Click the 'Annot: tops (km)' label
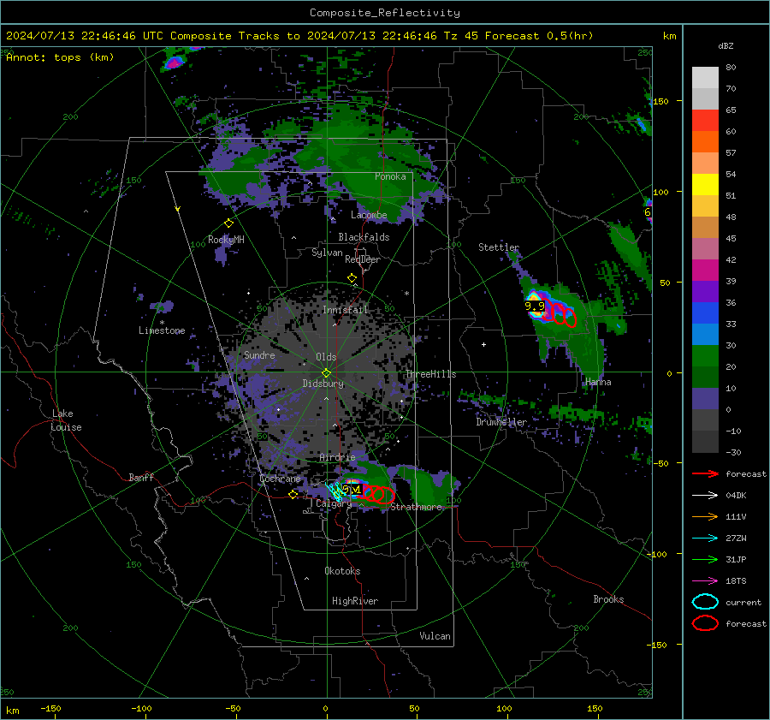770x720 pixels. point(60,57)
